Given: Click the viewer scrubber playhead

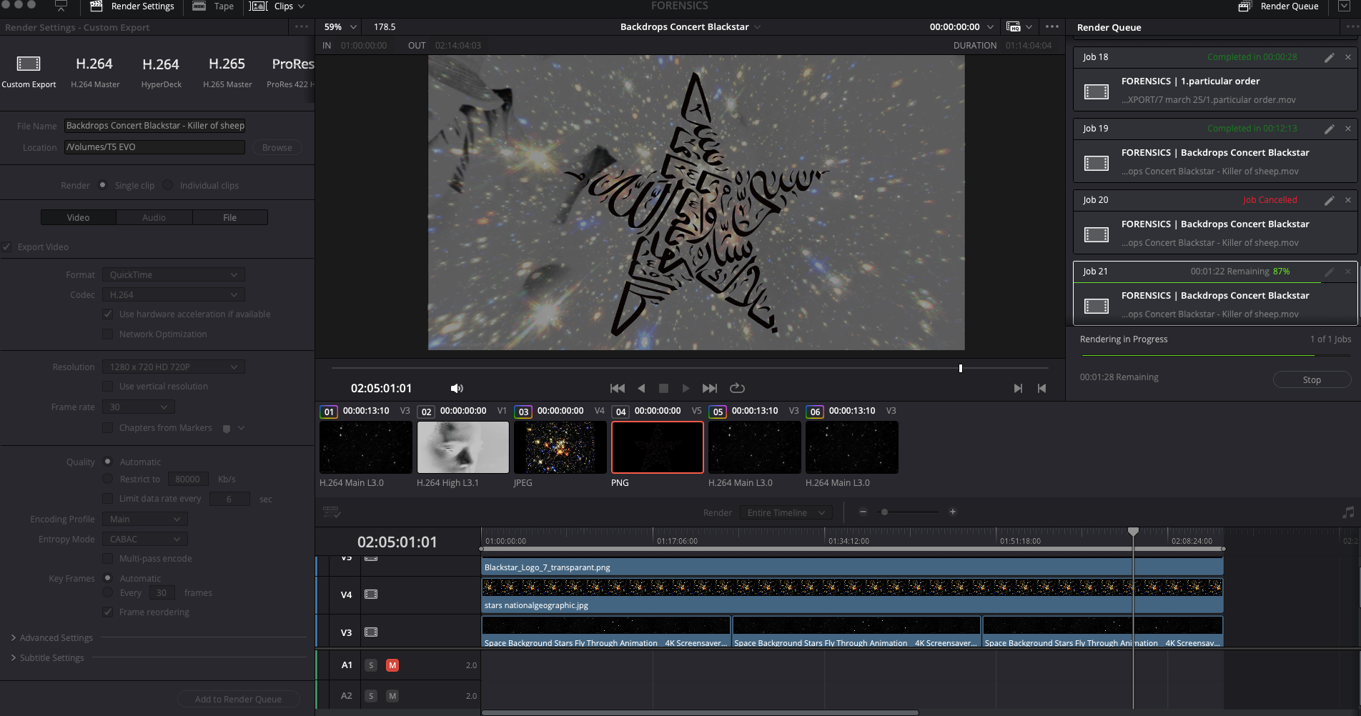Looking at the screenshot, I should tap(961, 368).
